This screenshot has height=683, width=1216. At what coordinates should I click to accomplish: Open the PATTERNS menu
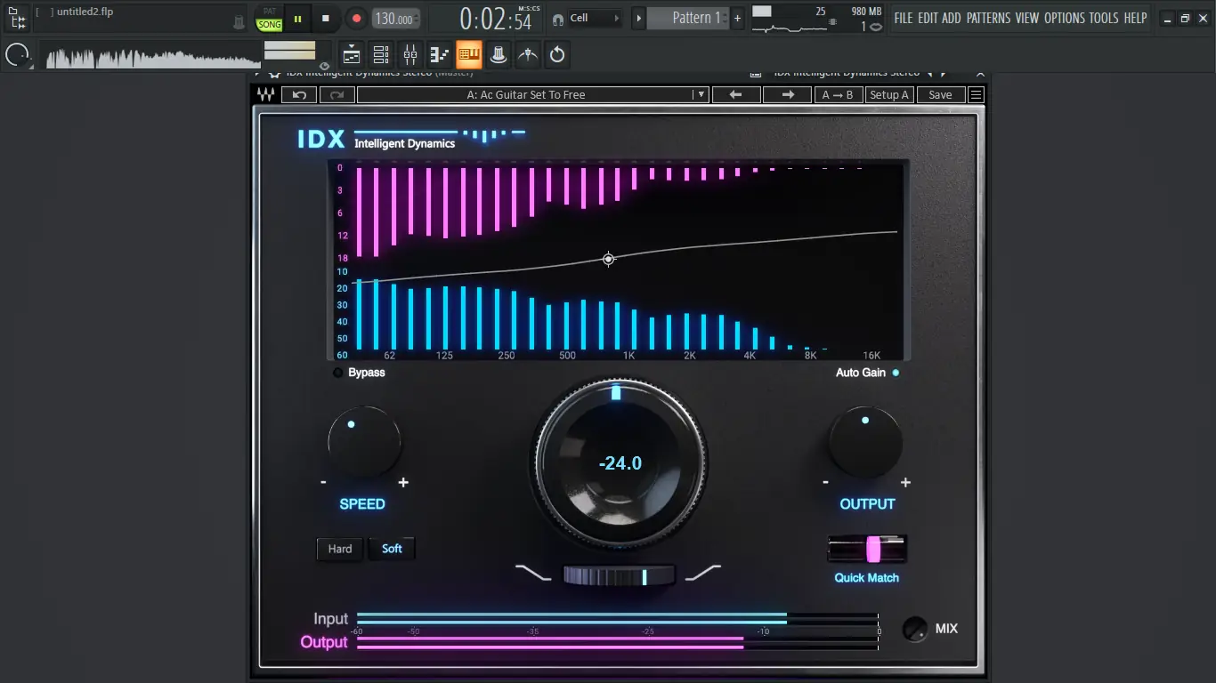(x=988, y=18)
